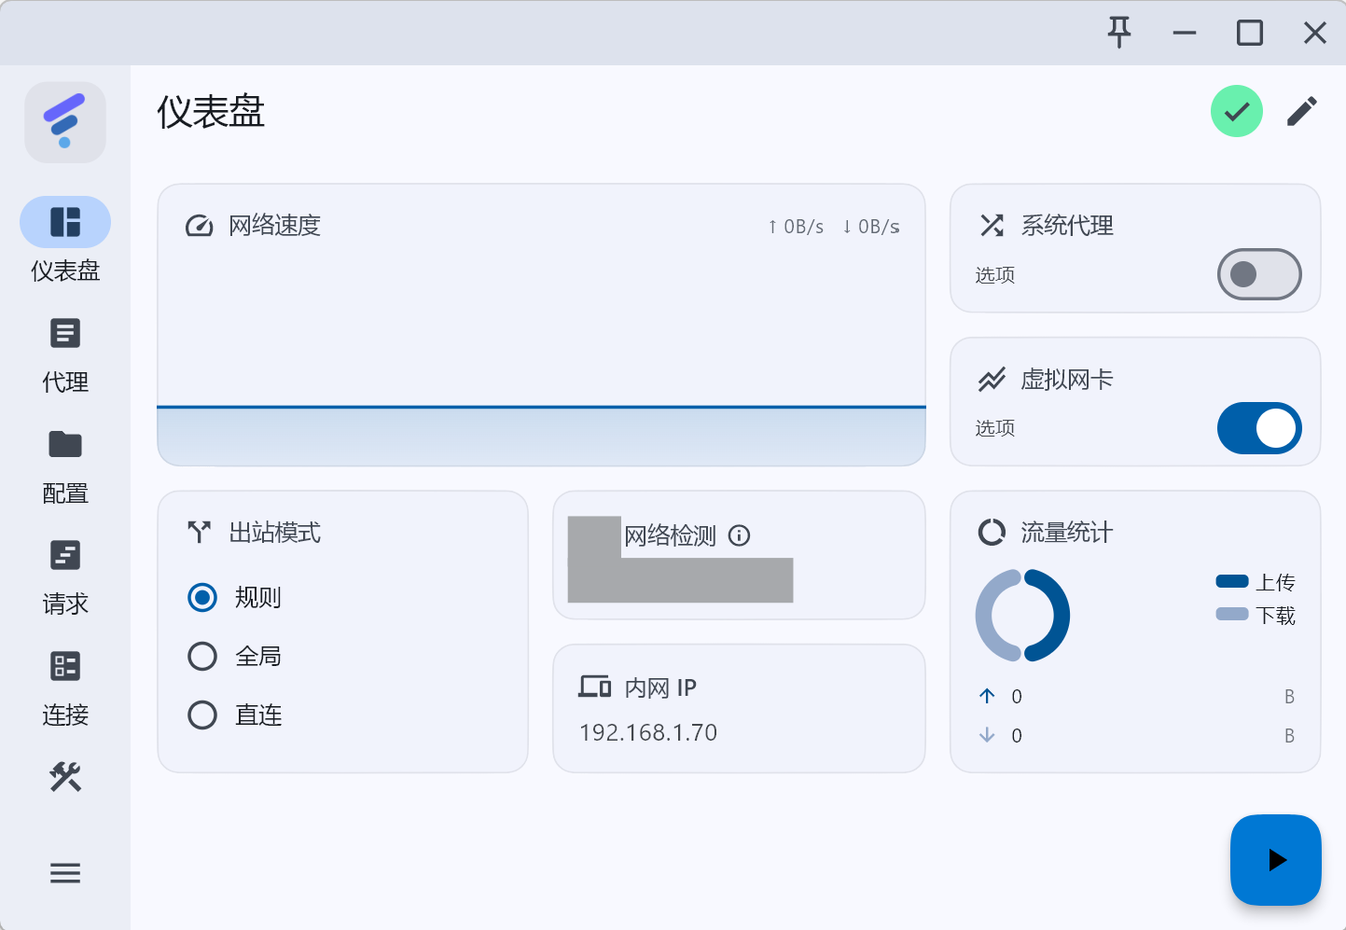
Task: Pin the window using the pin icon
Action: click(x=1118, y=33)
